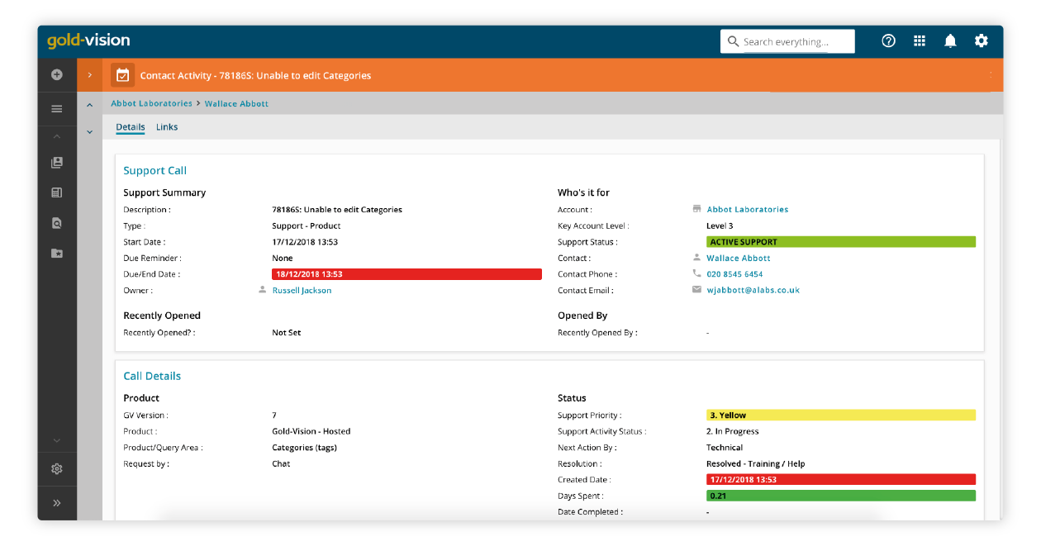
Task: Open the hamburger menu in sidebar
Action: (57, 109)
